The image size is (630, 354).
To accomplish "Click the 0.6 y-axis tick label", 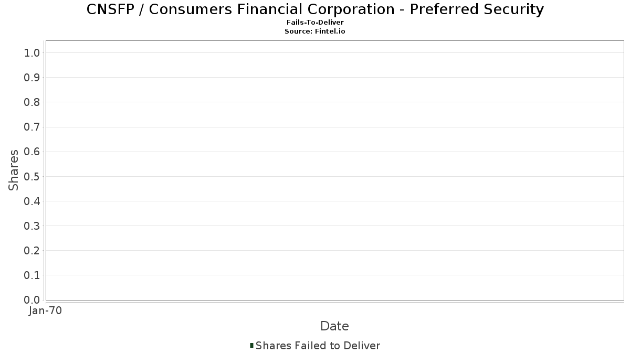I will pyautogui.click(x=32, y=152).
